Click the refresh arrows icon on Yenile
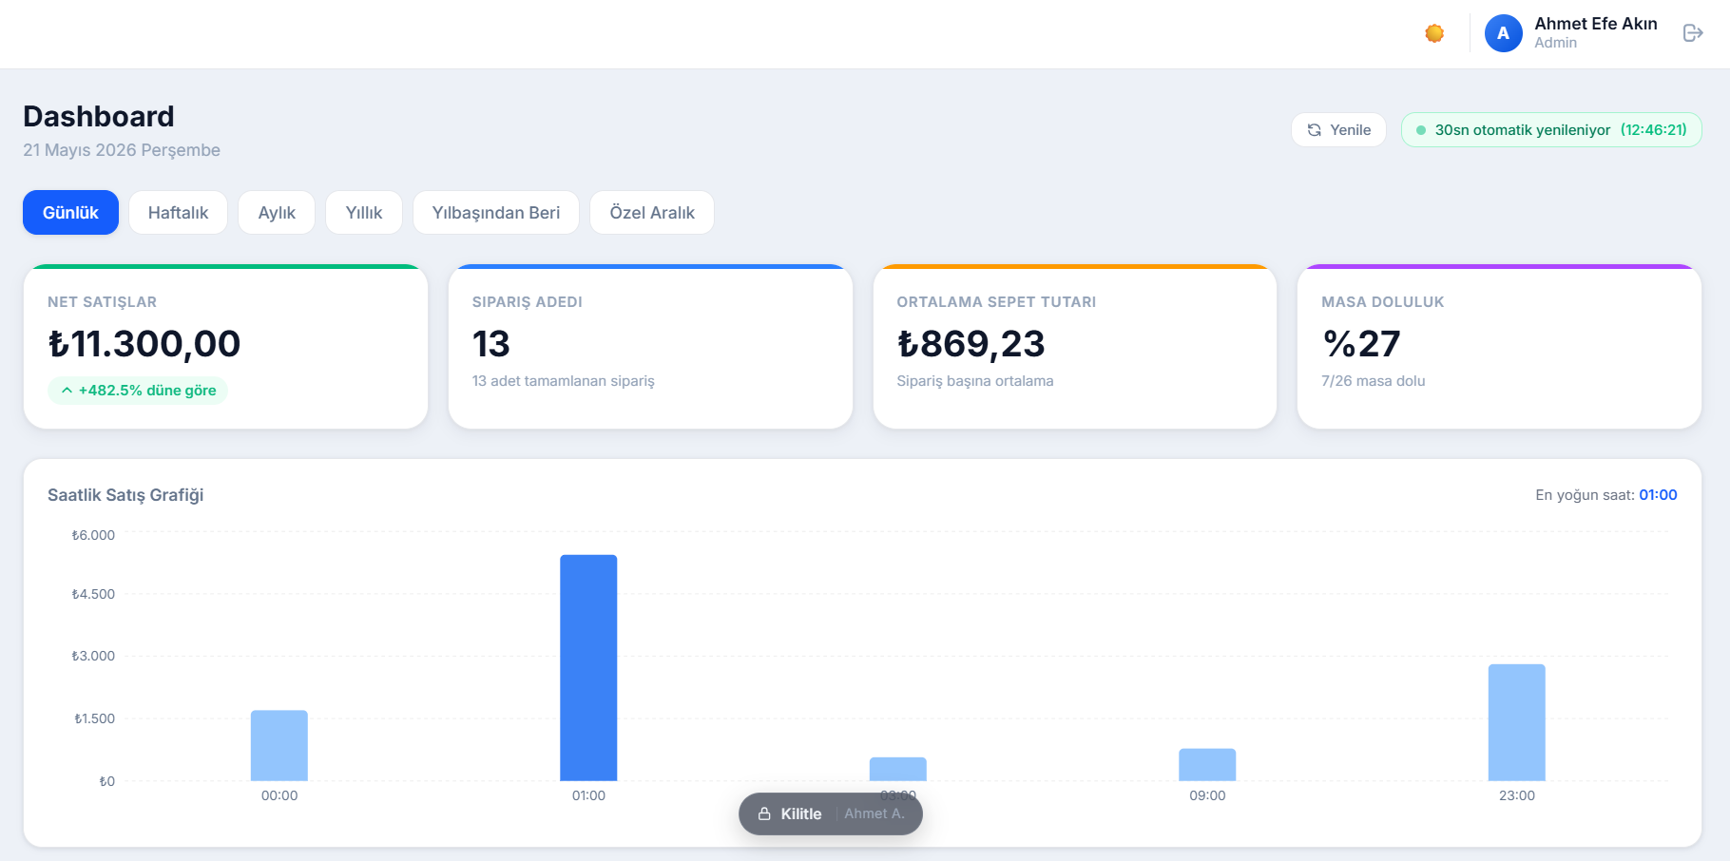This screenshot has width=1730, height=861. point(1315,130)
